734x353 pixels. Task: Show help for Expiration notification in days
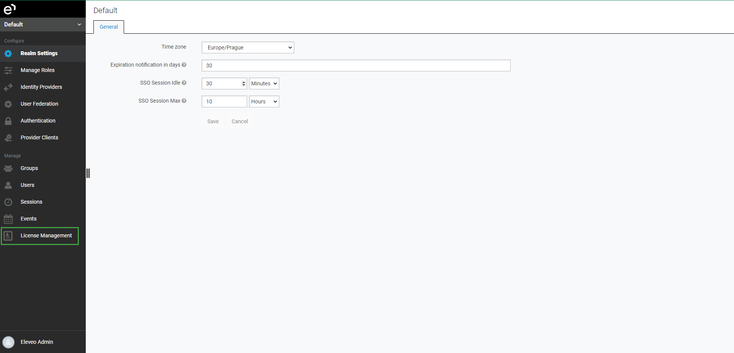pos(184,65)
